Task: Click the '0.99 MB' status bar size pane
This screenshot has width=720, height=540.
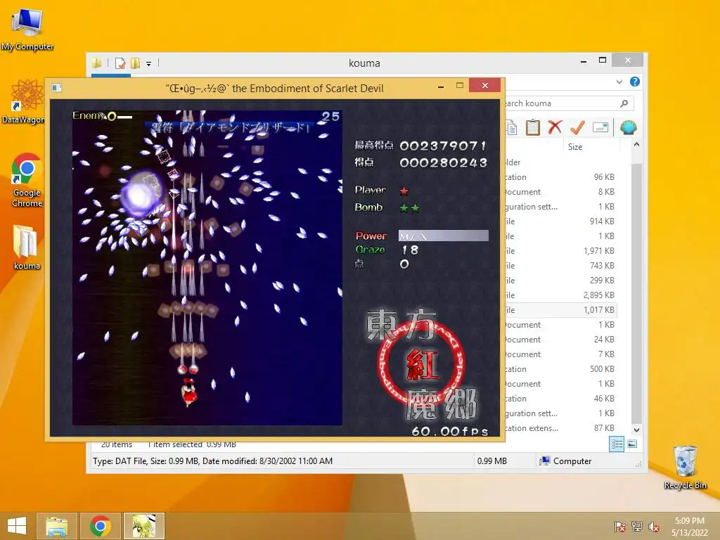Action: tap(491, 461)
